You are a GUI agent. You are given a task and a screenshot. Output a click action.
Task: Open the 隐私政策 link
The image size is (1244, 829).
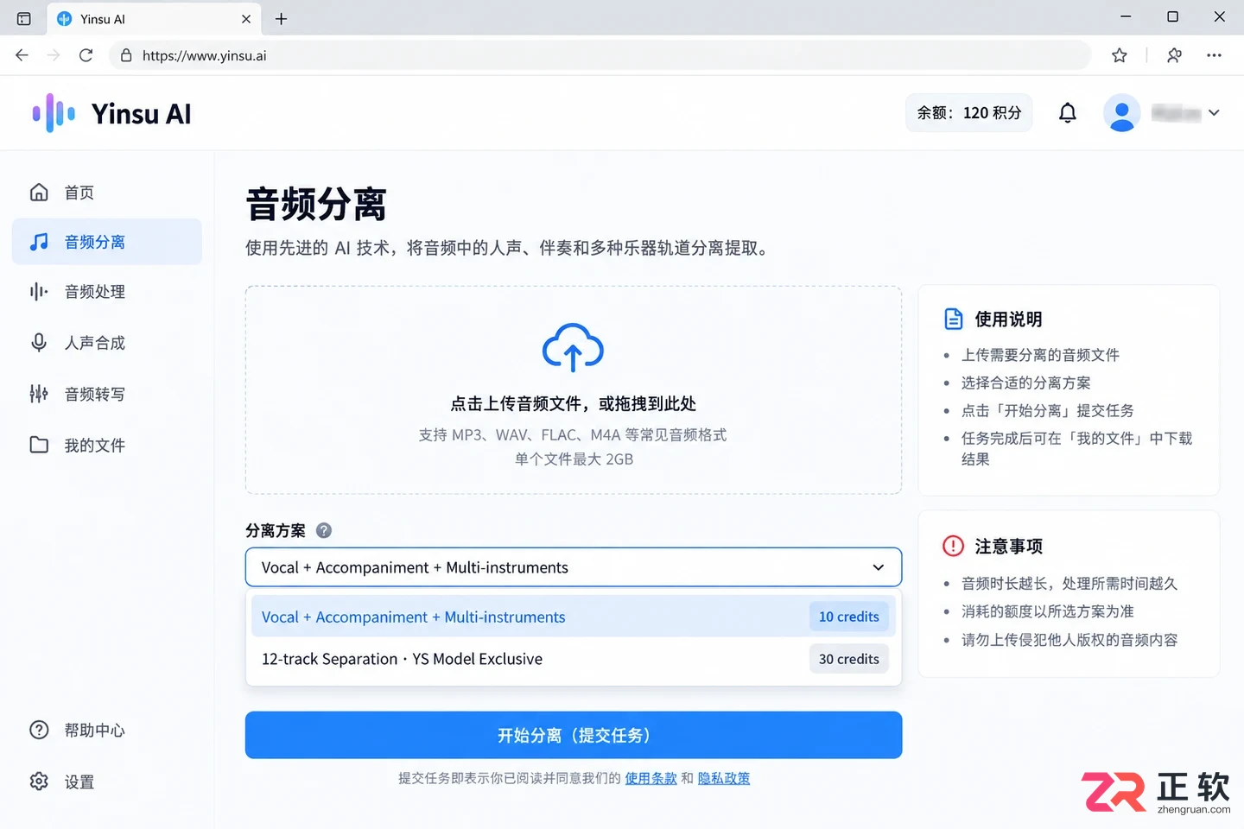pyautogui.click(x=724, y=778)
